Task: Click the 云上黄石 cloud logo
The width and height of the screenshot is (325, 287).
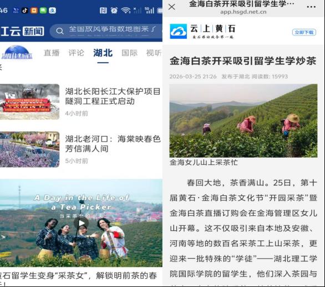Action: coord(178,31)
